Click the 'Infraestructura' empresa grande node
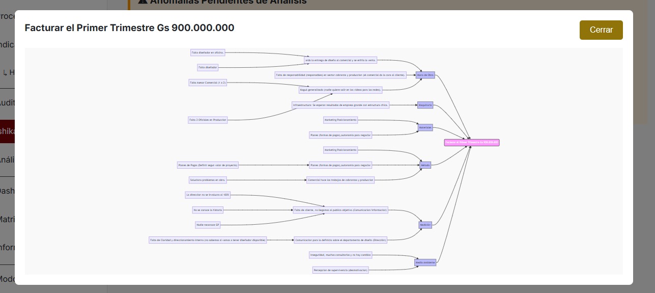Screen dimensions: 655x293 click(x=340, y=105)
